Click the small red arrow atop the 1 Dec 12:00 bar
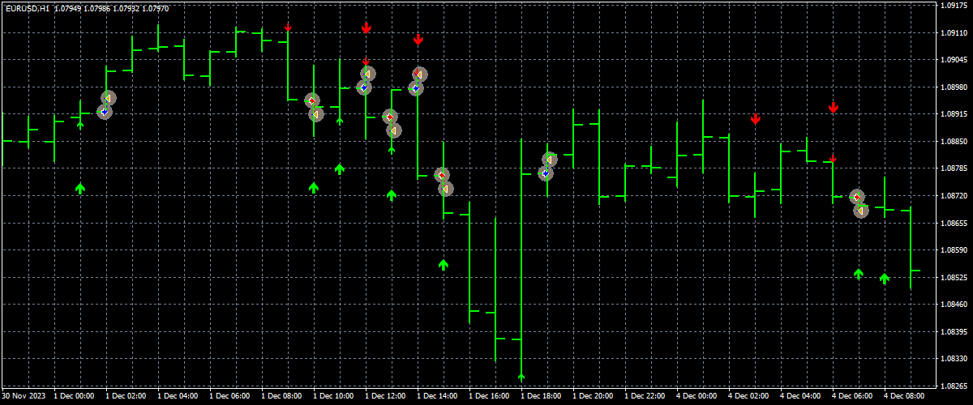This screenshot has width=973, height=405. 366,61
